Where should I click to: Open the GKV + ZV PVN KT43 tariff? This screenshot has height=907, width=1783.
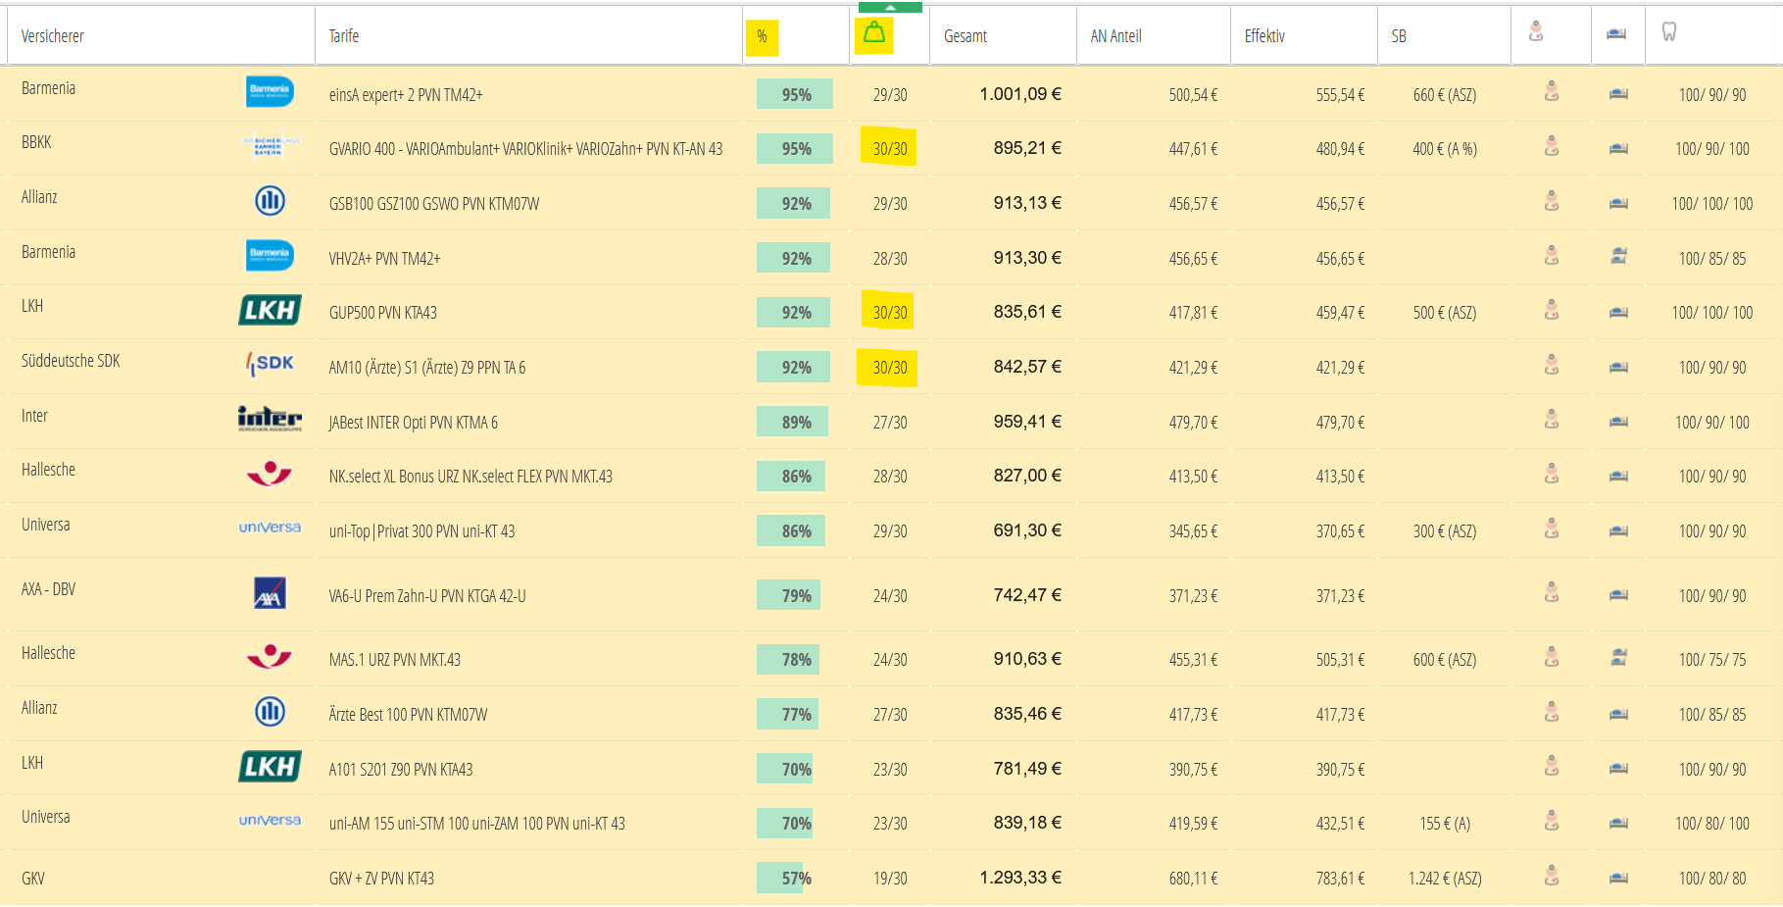[x=381, y=879]
